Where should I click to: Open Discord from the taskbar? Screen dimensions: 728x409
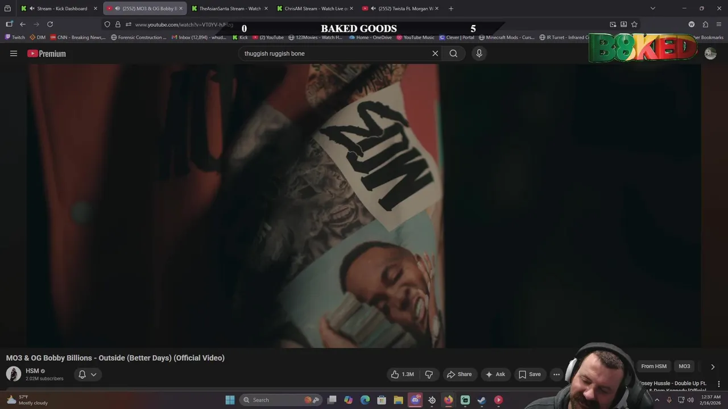tap(415, 400)
